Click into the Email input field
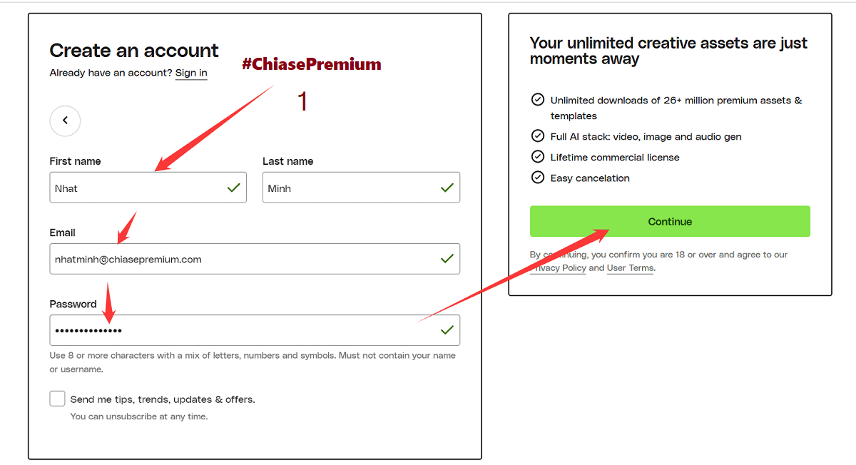This screenshot has height=465, width=856. coord(243,259)
